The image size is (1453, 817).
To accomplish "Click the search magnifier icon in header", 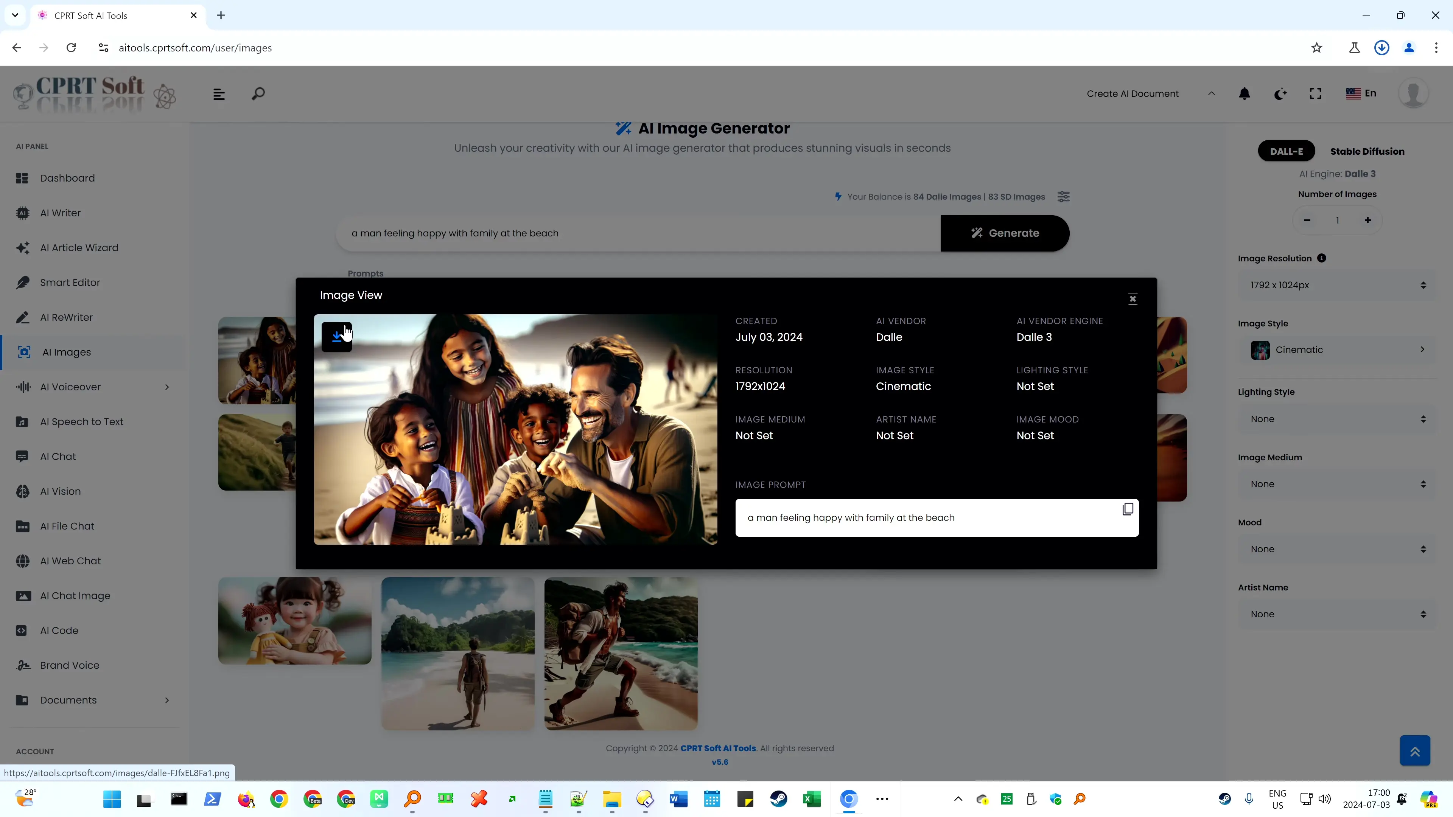I will [258, 94].
